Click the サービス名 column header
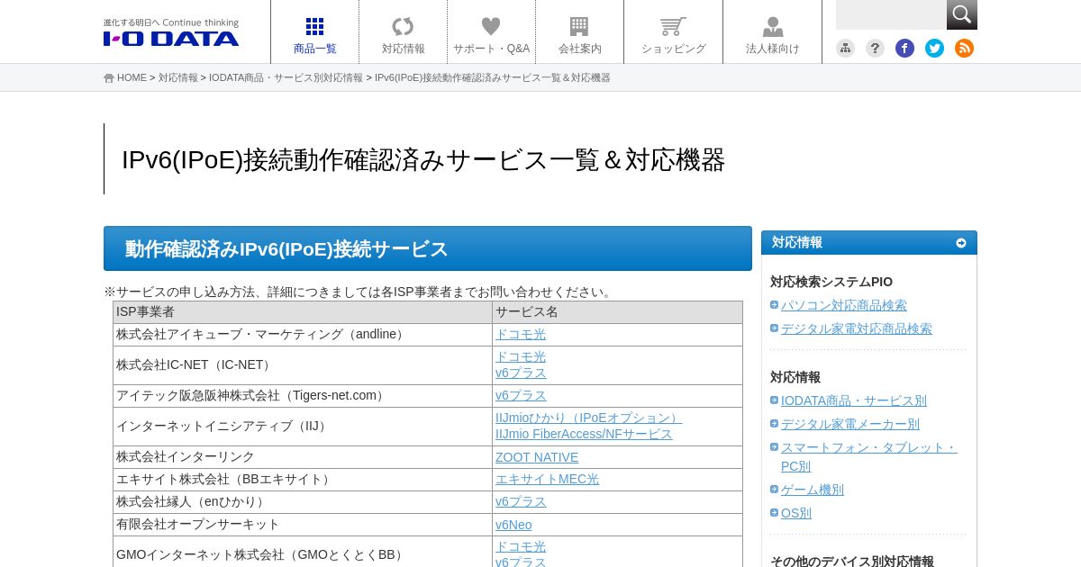Viewport: 1081px width, 567px height. click(x=617, y=312)
